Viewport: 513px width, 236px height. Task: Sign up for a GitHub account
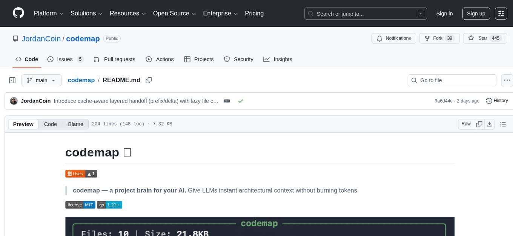point(476,13)
